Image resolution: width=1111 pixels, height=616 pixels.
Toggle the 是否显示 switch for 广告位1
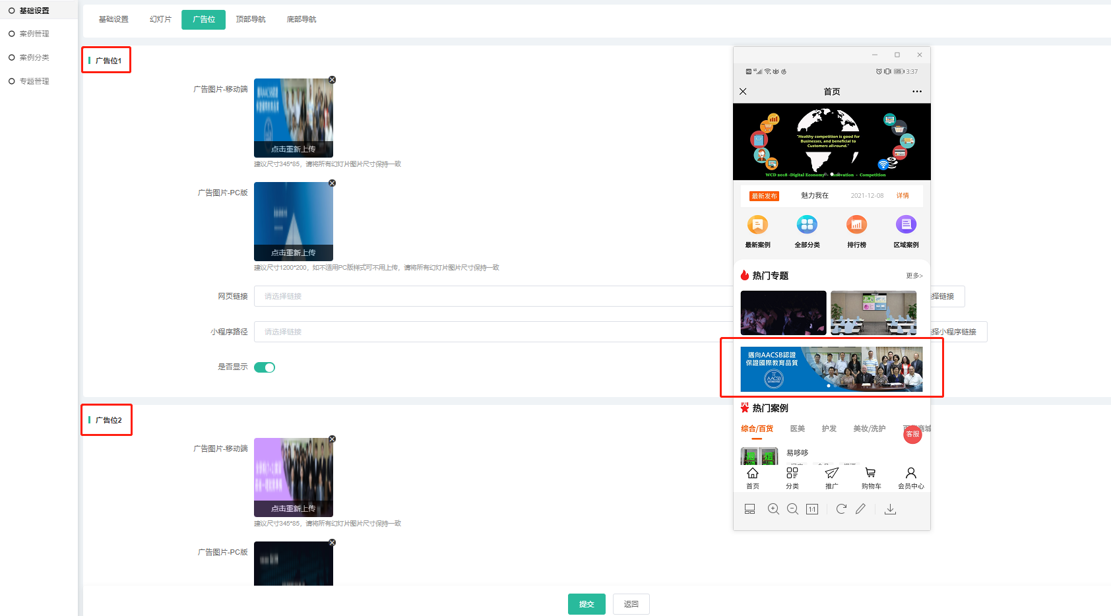point(265,367)
